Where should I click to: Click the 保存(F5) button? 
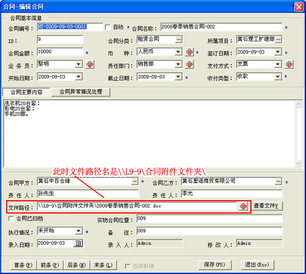tap(215, 265)
